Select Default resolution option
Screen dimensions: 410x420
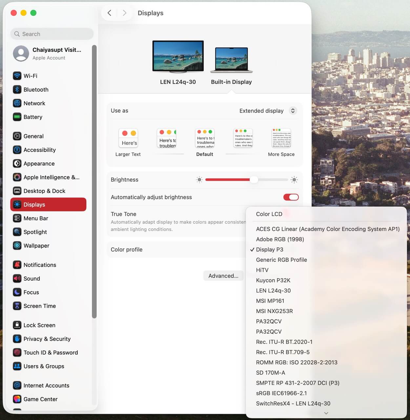pos(205,143)
